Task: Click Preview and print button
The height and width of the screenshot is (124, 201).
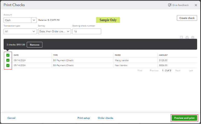Action: (x=184, y=118)
